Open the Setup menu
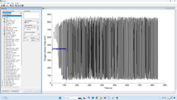Image resolution: width=177 pixels, height=100 pixels. pyautogui.click(x=12, y=3)
